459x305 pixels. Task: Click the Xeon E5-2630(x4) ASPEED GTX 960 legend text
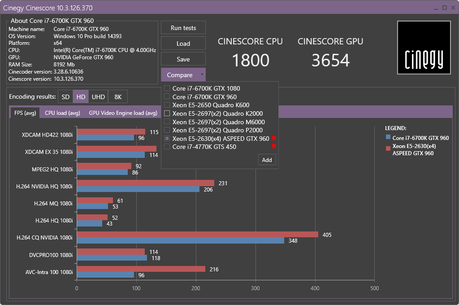click(414, 149)
